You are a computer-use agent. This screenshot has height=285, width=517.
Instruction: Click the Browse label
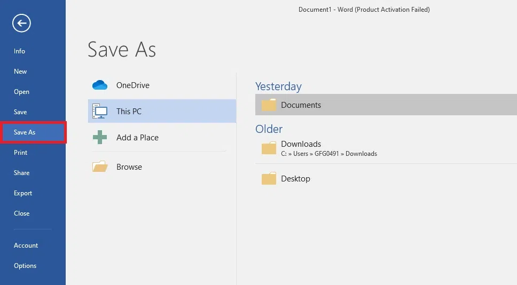point(129,167)
